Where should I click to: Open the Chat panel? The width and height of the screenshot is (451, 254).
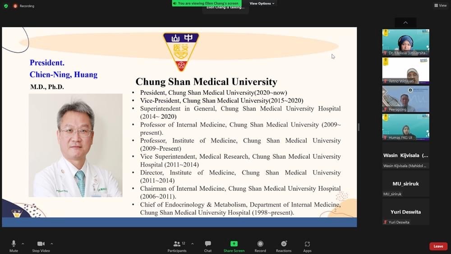pyautogui.click(x=208, y=244)
